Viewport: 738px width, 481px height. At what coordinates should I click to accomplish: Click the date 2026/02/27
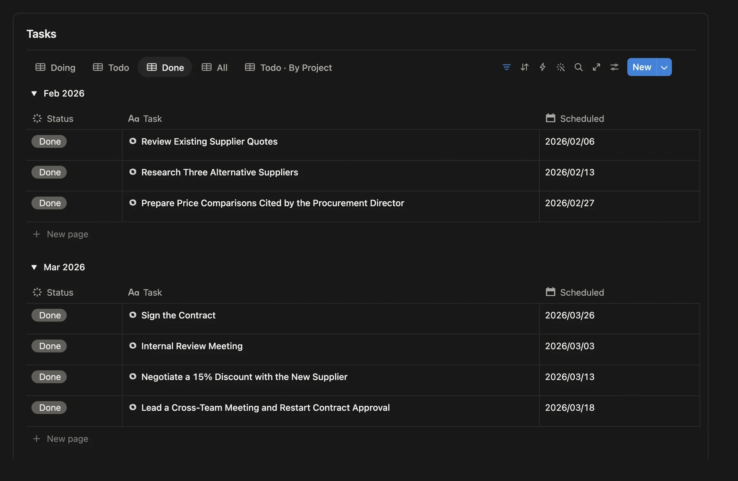click(570, 203)
